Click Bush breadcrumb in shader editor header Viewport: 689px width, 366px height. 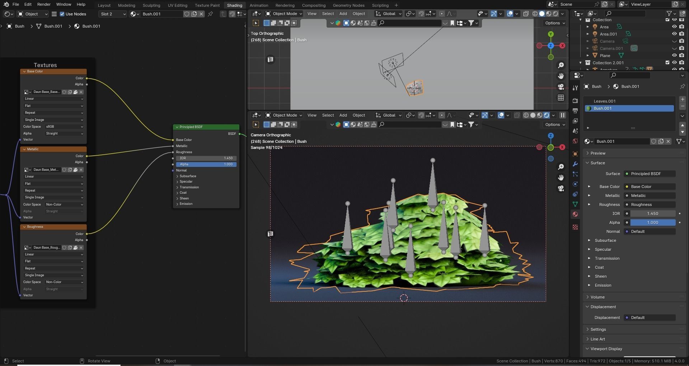point(16,26)
